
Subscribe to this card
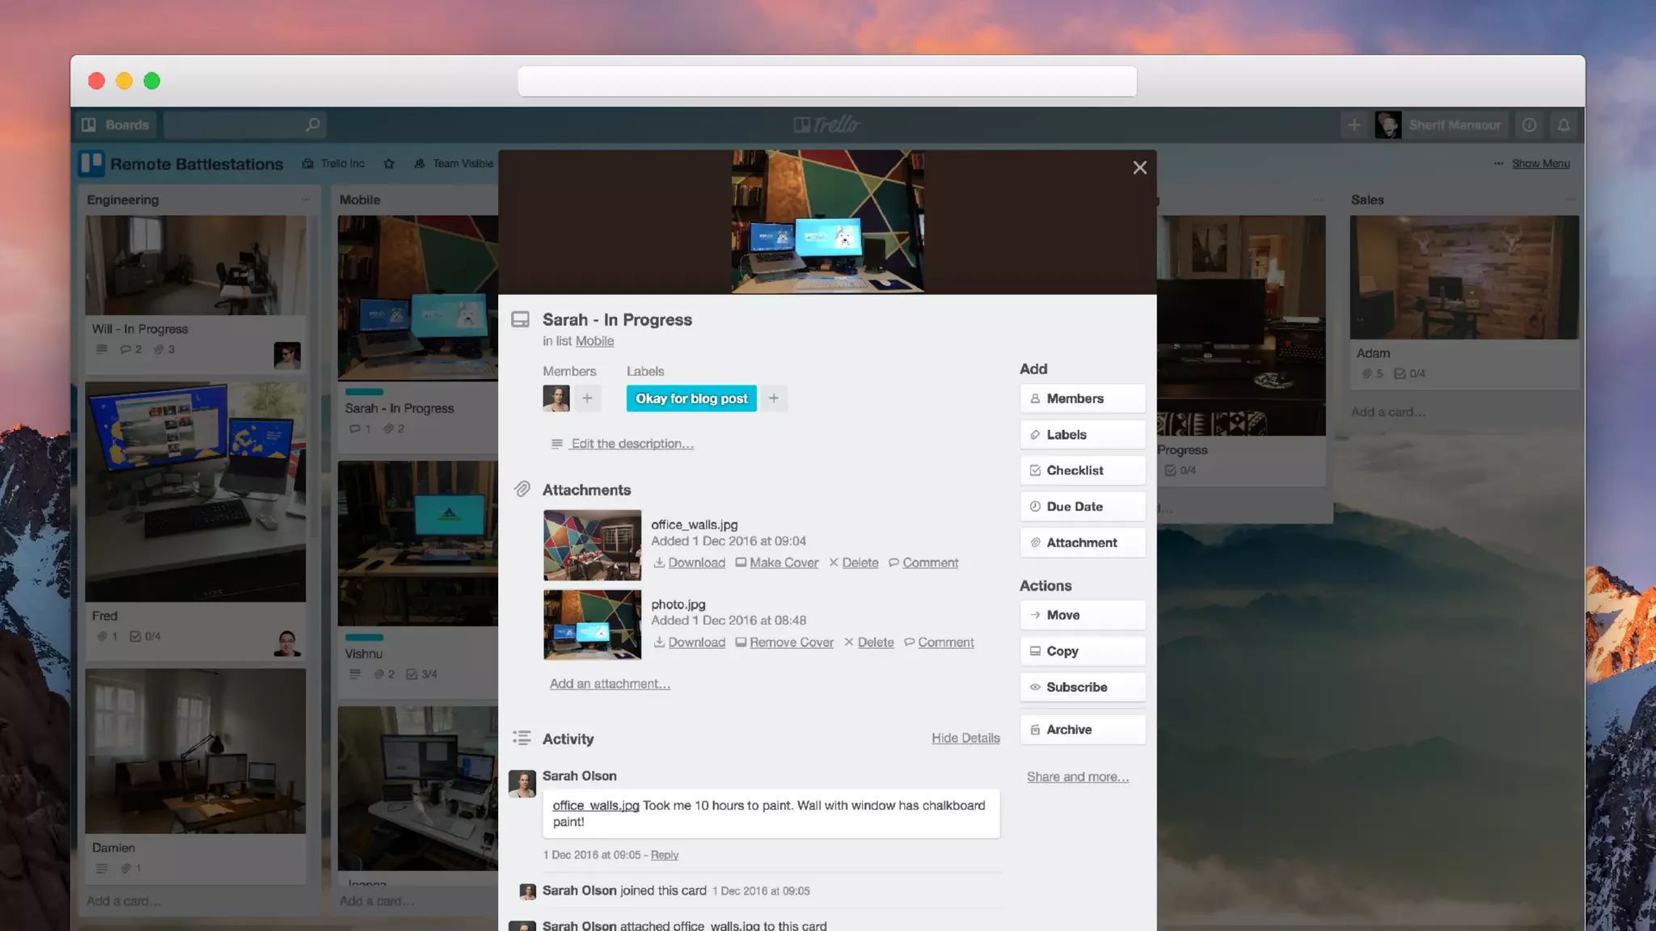coord(1082,687)
